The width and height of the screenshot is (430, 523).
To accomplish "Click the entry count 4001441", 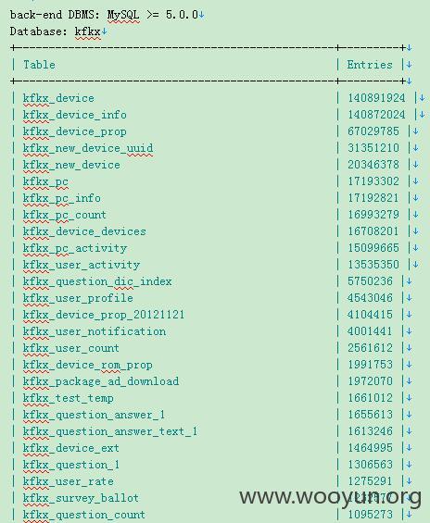I will pos(370,331).
